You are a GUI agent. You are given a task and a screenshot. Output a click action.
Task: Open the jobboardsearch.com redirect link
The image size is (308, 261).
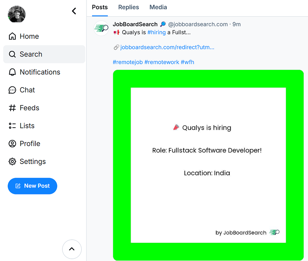pyautogui.click(x=167, y=47)
